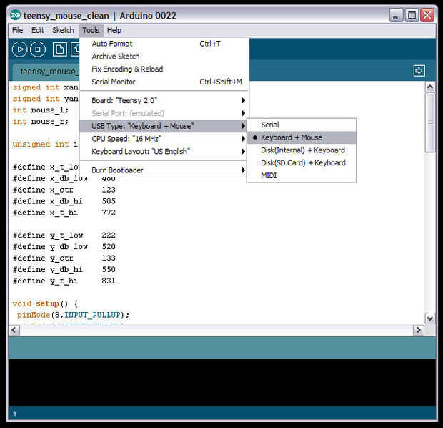The image size is (443, 428).
Task: Expand the Board: Teensy 2.0 submenu
Action: [164, 100]
